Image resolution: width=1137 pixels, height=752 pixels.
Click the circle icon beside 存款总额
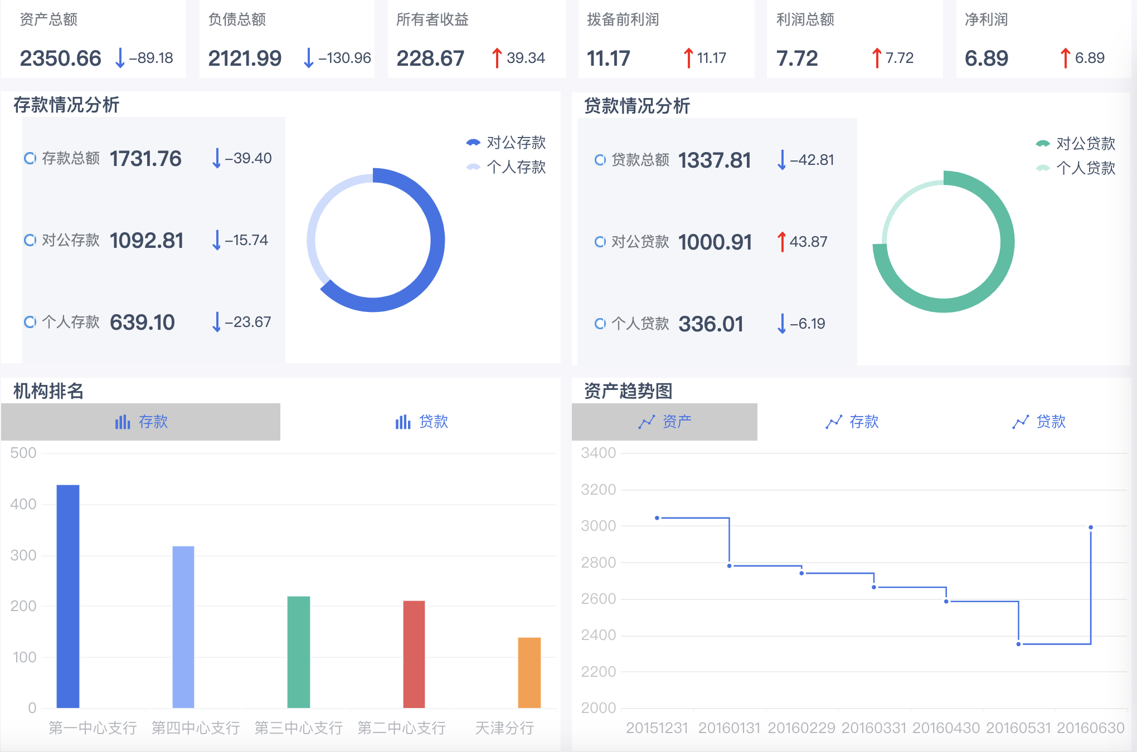30,159
